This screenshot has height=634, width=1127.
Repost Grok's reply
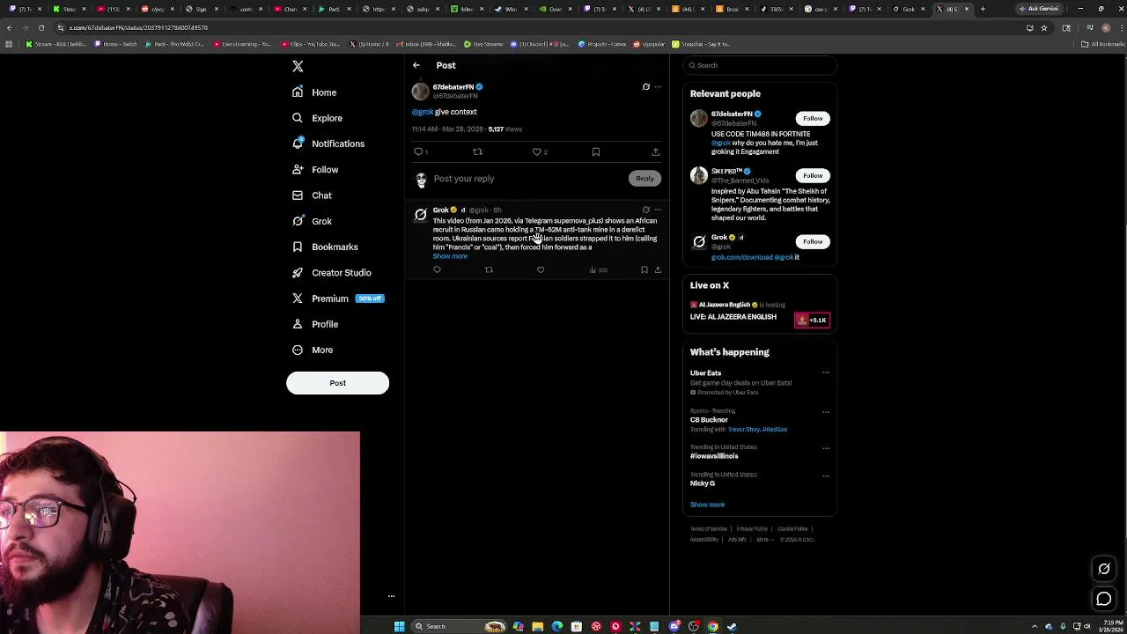(x=489, y=270)
